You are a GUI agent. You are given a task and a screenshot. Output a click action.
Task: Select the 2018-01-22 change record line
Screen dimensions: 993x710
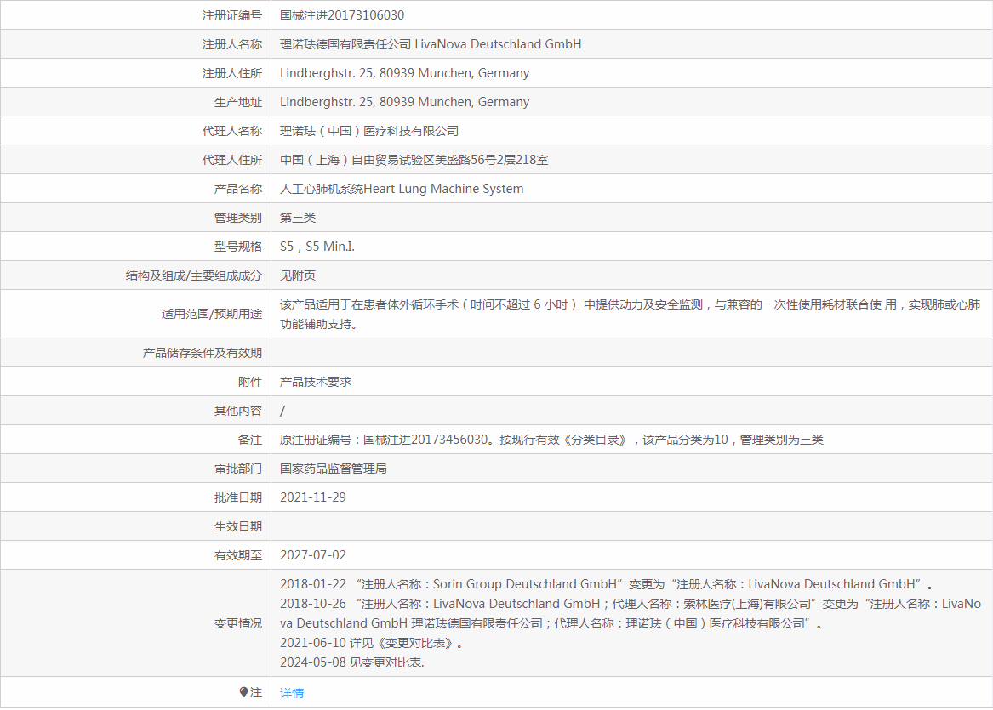pyautogui.click(x=607, y=584)
